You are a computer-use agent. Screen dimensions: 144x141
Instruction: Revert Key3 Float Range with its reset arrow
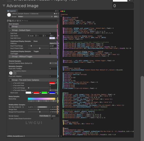click(x=58, y=46)
